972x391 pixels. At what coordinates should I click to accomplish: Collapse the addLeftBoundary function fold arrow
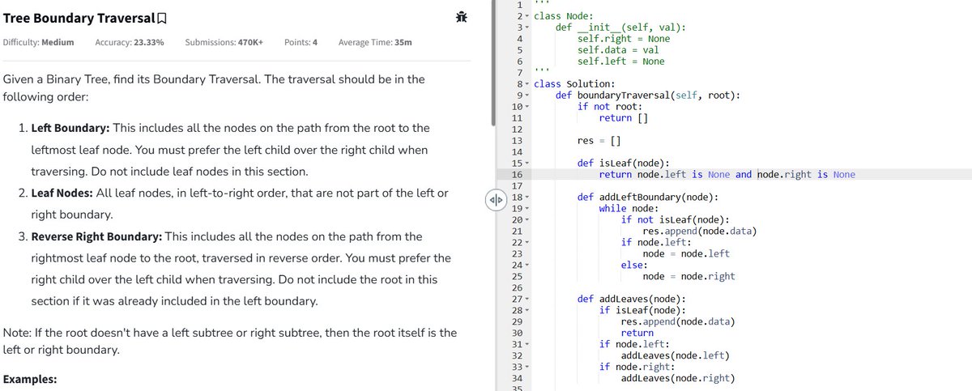click(x=527, y=198)
